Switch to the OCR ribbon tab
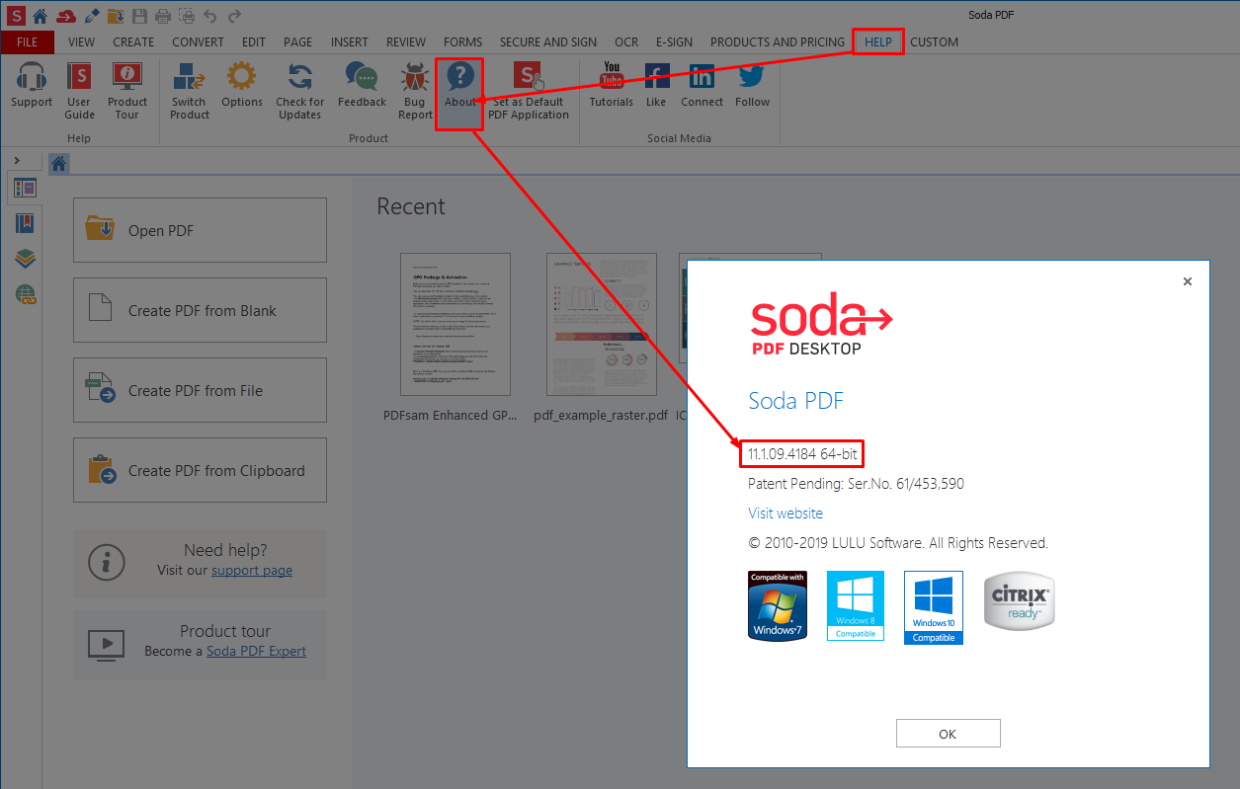 (x=626, y=42)
